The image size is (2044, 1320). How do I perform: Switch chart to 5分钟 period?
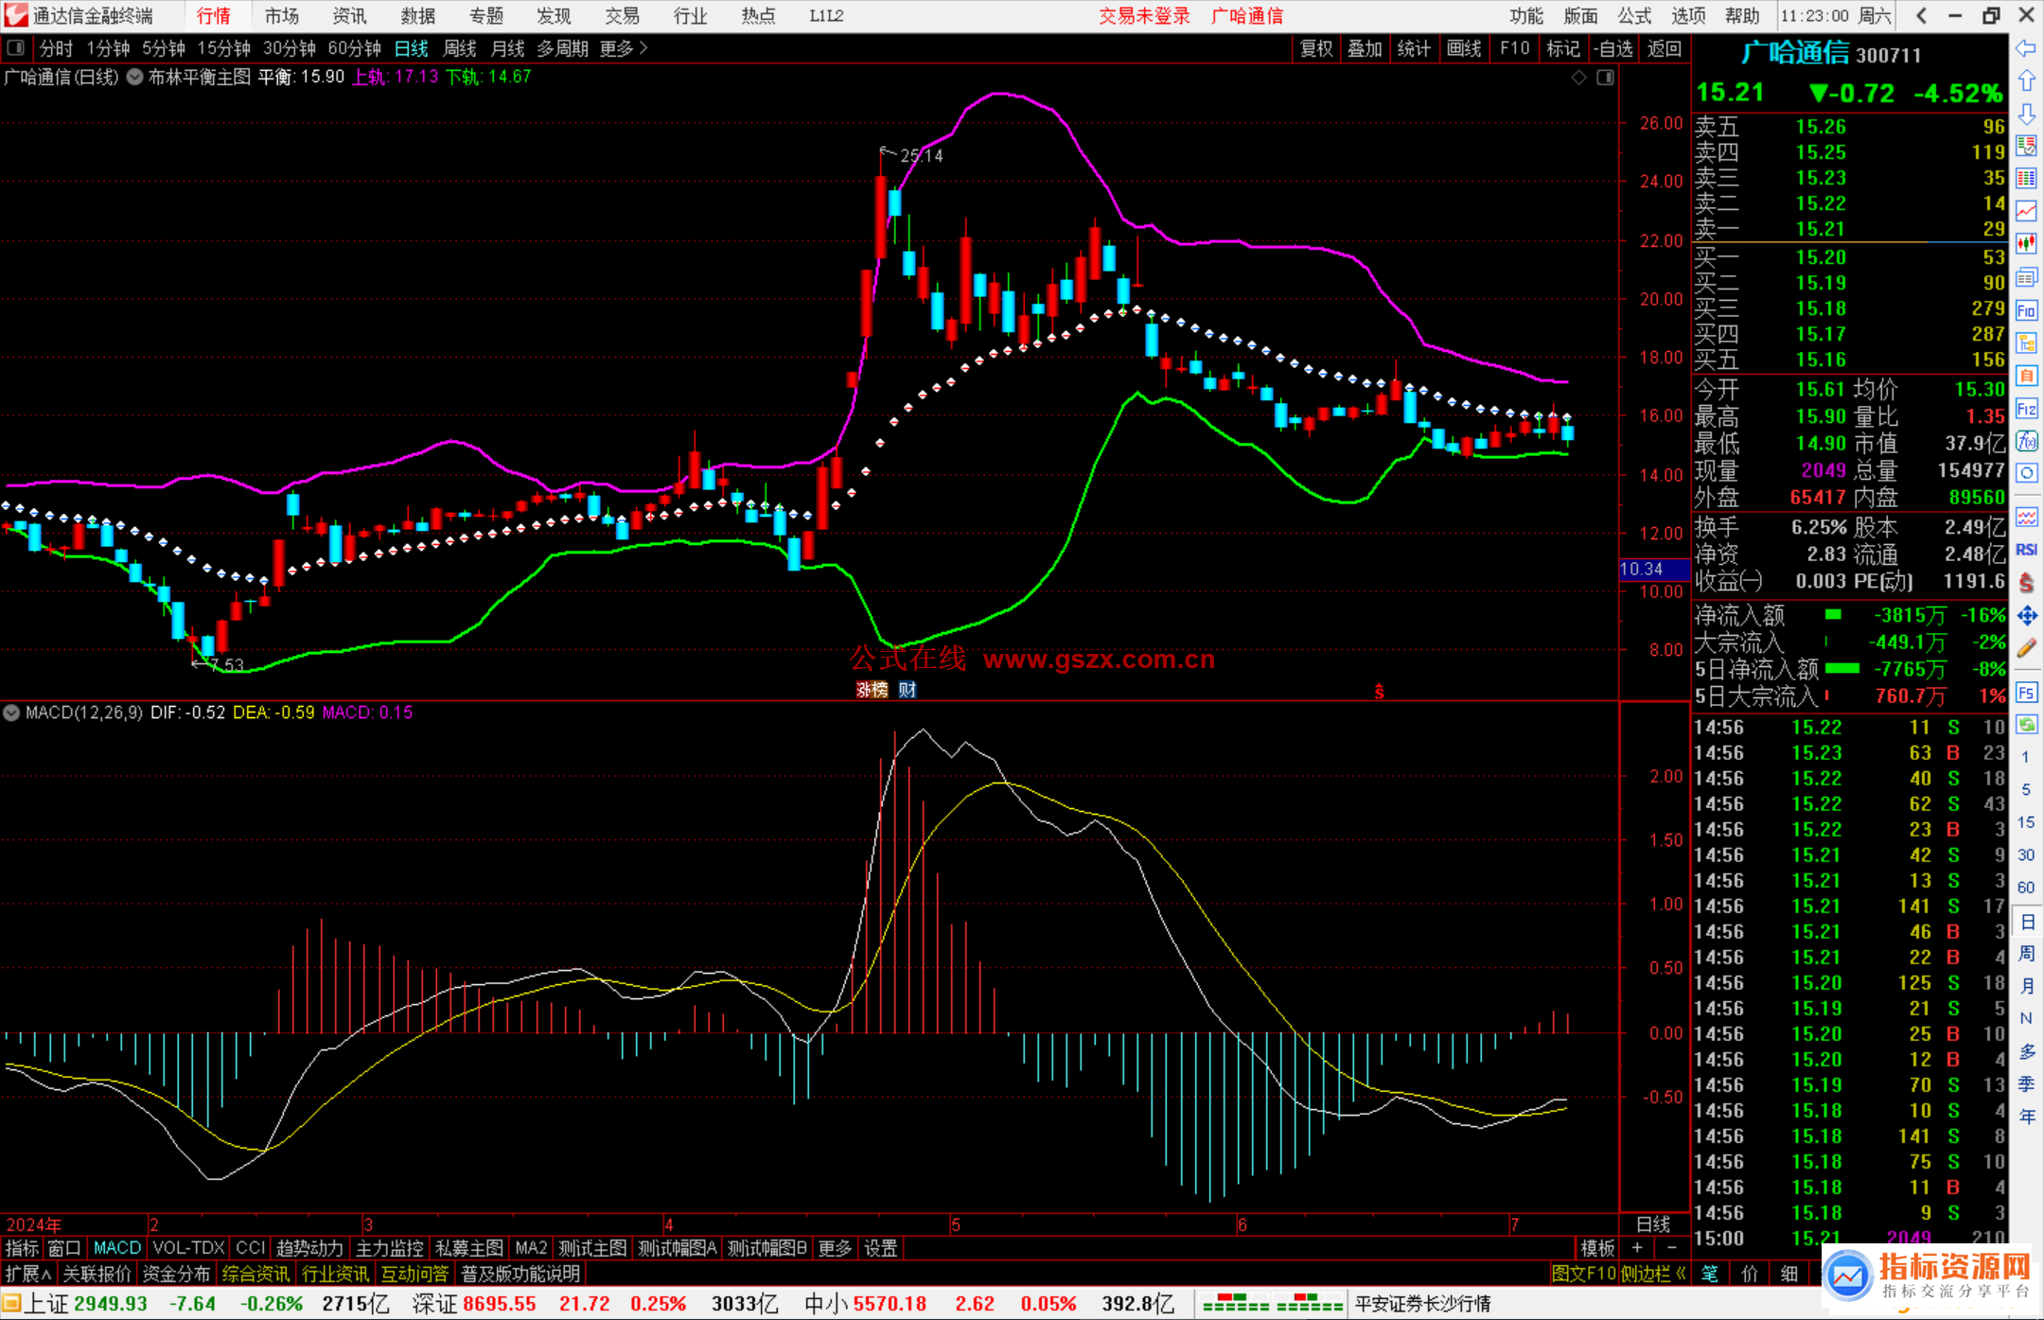164,48
